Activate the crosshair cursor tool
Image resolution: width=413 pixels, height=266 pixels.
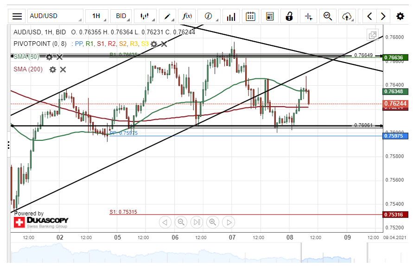[x=308, y=16]
